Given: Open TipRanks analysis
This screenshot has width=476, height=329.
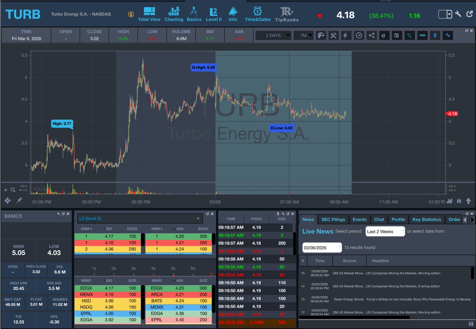Looking at the screenshot, I should pyautogui.click(x=286, y=14).
